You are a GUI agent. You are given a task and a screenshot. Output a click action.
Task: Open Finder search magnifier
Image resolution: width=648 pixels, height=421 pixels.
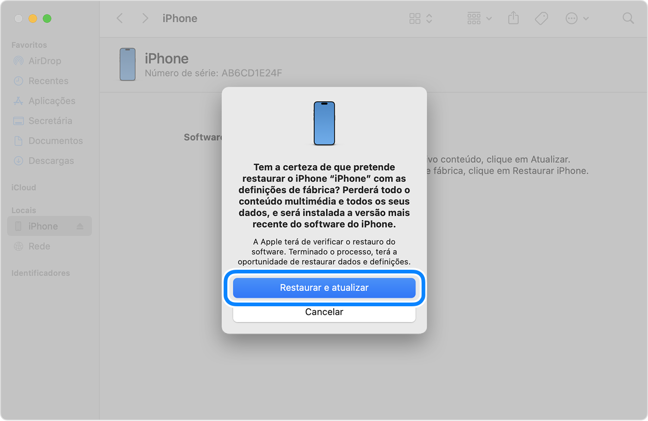[x=628, y=19]
